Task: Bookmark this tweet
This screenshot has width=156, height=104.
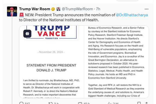Action: (137, 103)
